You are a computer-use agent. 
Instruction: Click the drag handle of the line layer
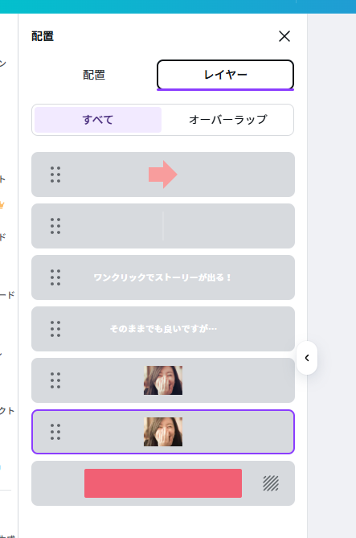point(55,226)
